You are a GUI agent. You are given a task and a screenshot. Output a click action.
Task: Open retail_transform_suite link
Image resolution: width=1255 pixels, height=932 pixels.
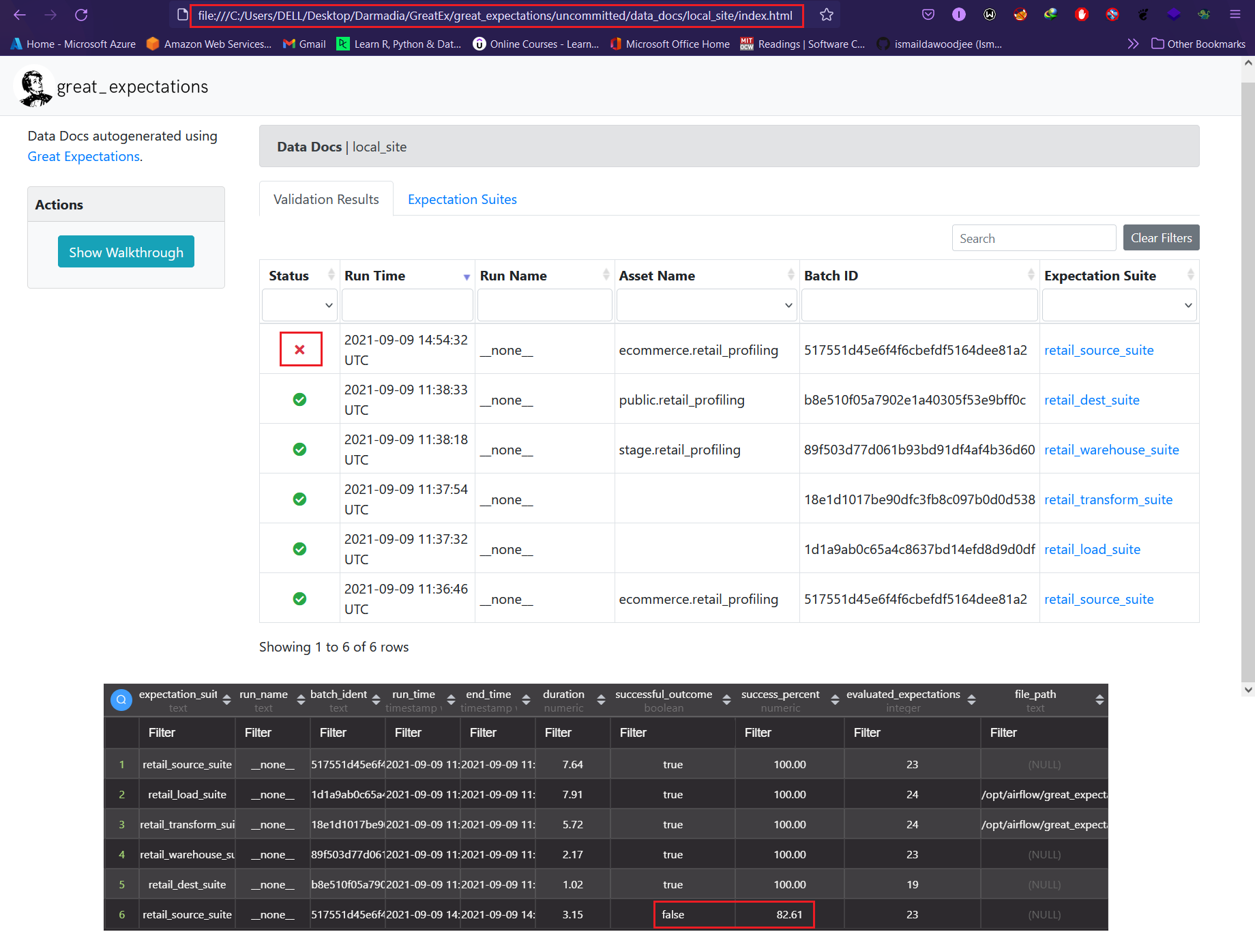click(x=1108, y=499)
